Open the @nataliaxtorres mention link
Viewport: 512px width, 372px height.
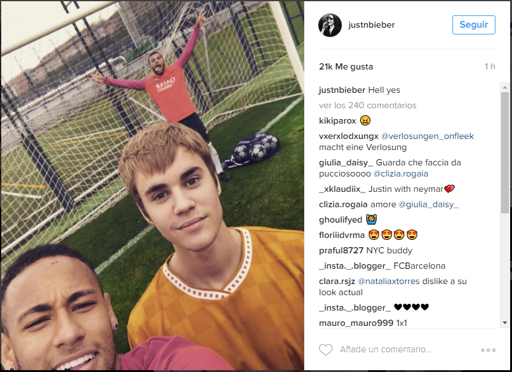[x=388, y=281]
